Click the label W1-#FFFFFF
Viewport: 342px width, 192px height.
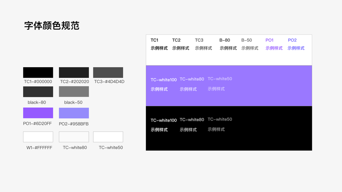(x=39, y=148)
